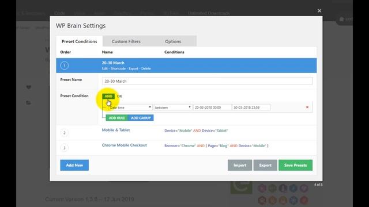Image resolution: width=369 pixels, height=207 pixels.
Task: Open the Mobile & Tablet preset
Action: [116, 130]
